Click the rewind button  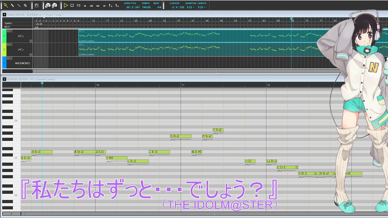91,6
